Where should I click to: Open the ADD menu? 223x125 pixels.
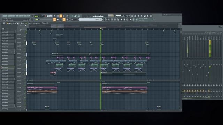9,16
